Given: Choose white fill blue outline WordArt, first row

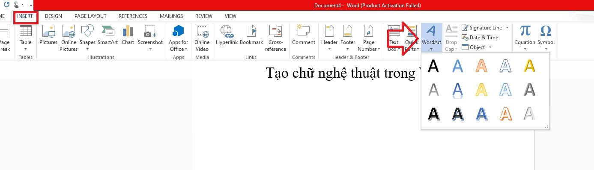Looking at the screenshot, I should coord(506,66).
